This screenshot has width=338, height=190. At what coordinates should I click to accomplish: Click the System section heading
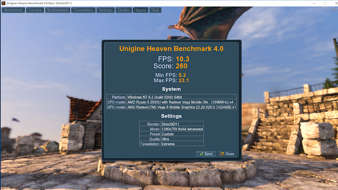[171, 89]
